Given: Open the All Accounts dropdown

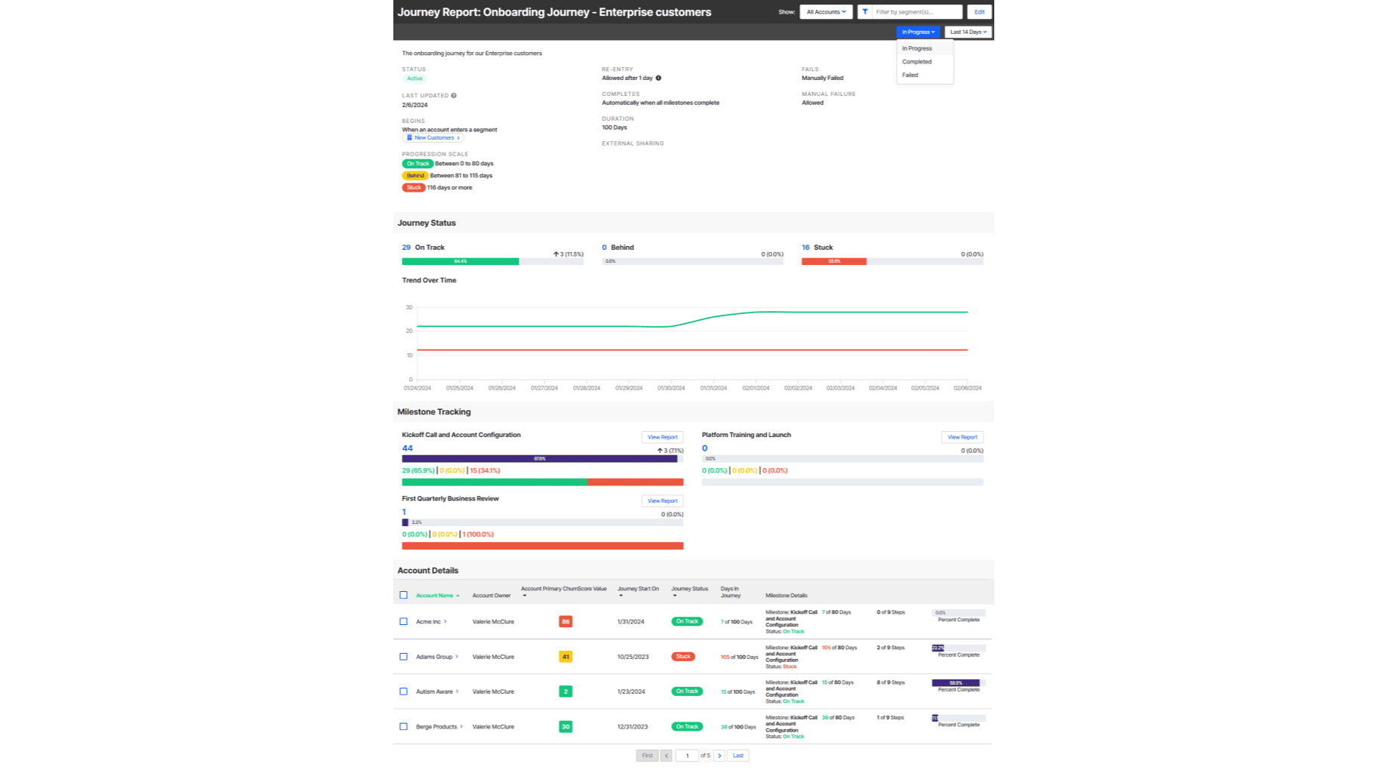Looking at the screenshot, I should (x=826, y=12).
